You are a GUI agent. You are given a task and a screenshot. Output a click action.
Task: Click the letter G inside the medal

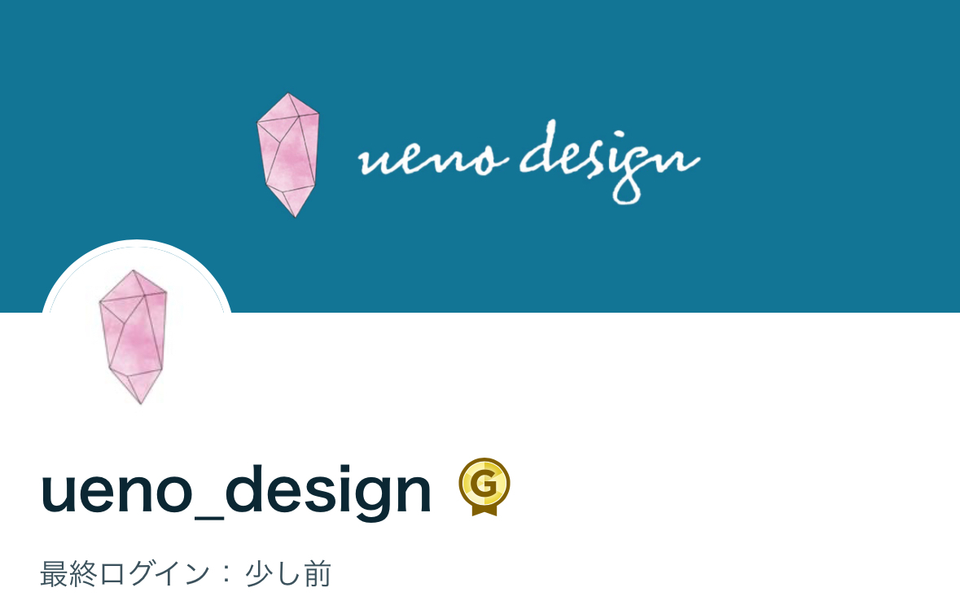[x=484, y=484]
